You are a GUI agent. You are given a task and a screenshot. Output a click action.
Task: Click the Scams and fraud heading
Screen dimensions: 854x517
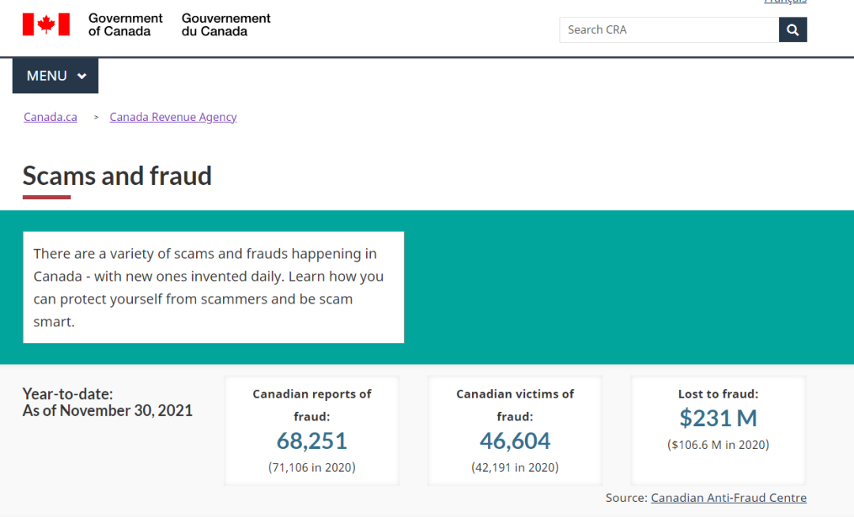point(117,175)
